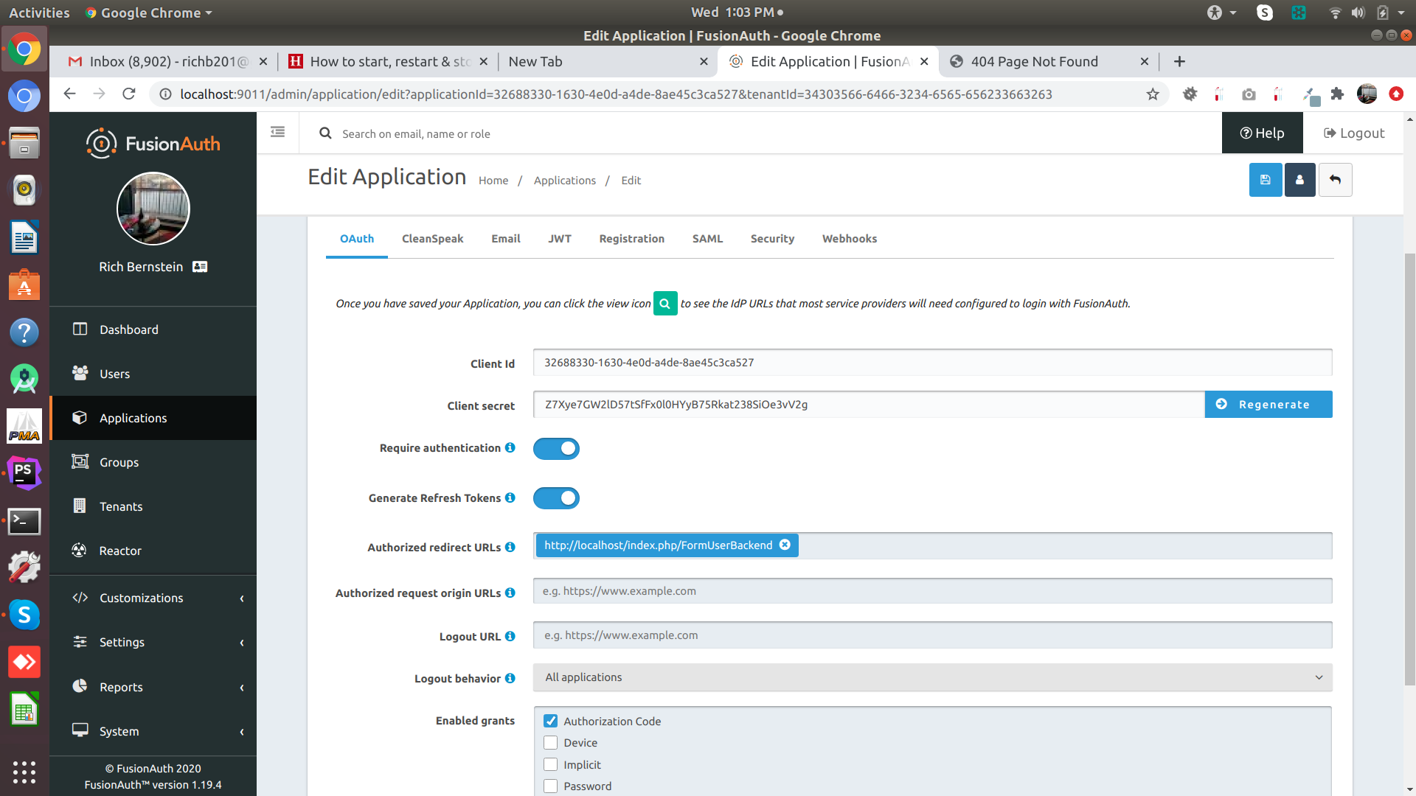Check the Implicit grant checkbox
Screen dimensions: 1416x796
[550, 764]
